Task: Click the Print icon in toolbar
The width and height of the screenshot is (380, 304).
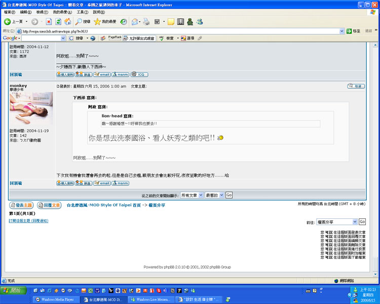Action: (x=146, y=22)
